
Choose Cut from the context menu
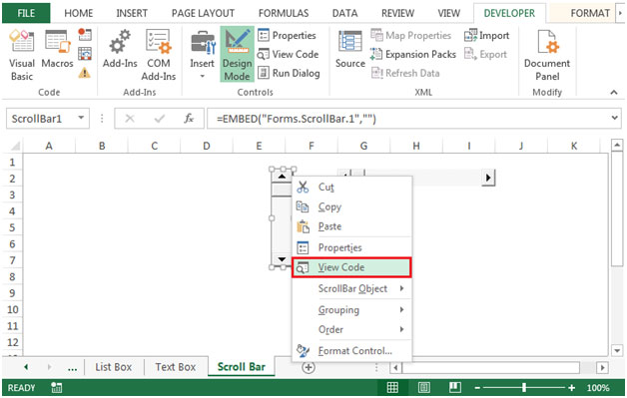pyautogui.click(x=351, y=187)
